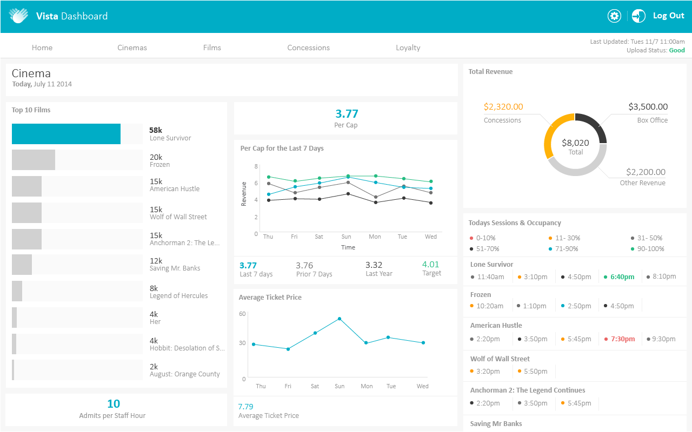
Task: Click the Frozen 20k bar
Action: point(34,160)
